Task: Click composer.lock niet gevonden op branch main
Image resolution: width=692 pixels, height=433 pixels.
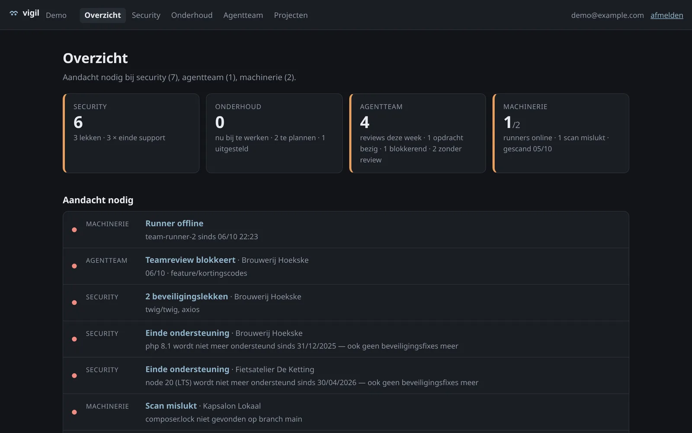Action: pos(224,419)
